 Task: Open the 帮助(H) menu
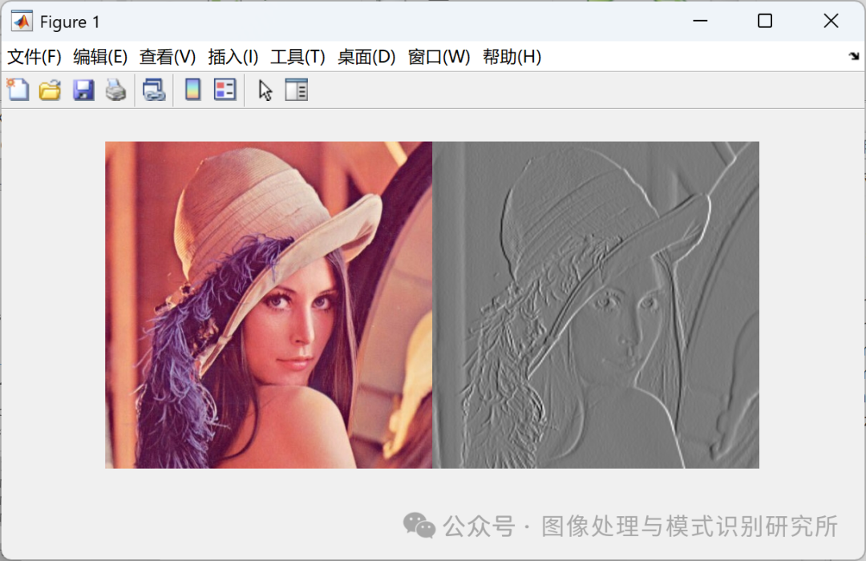512,56
